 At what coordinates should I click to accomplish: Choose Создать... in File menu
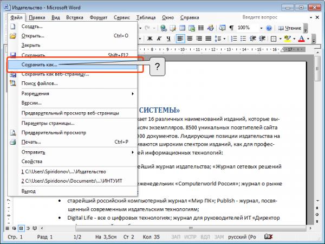pos(73,27)
